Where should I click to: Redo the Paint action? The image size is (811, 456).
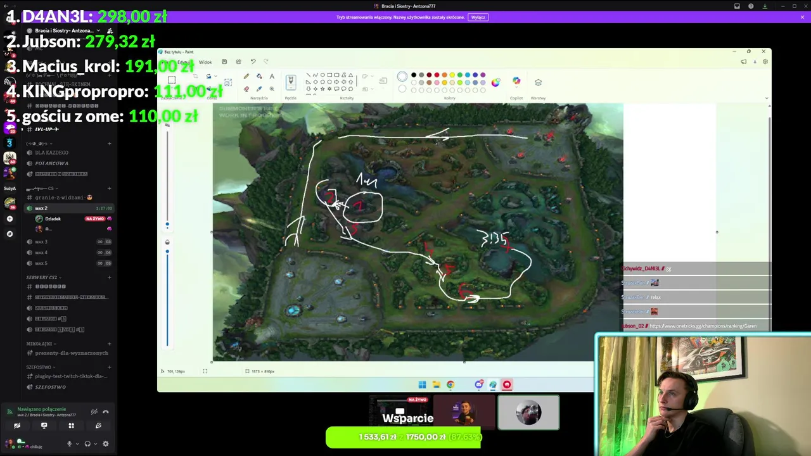coord(266,62)
